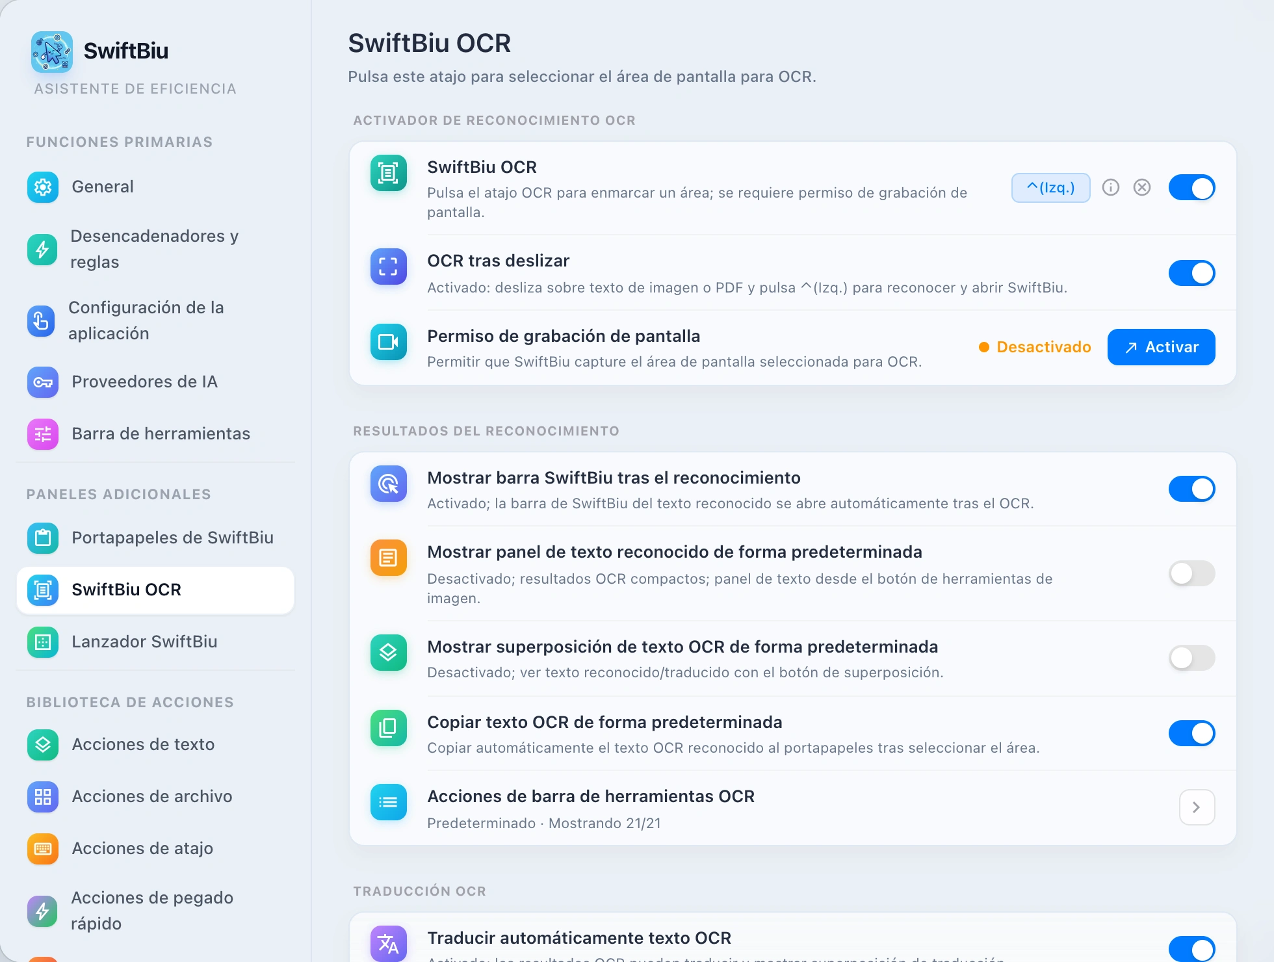This screenshot has width=1274, height=962.
Task: Go to Desencadenadores y reglas
Action: tap(155, 250)
